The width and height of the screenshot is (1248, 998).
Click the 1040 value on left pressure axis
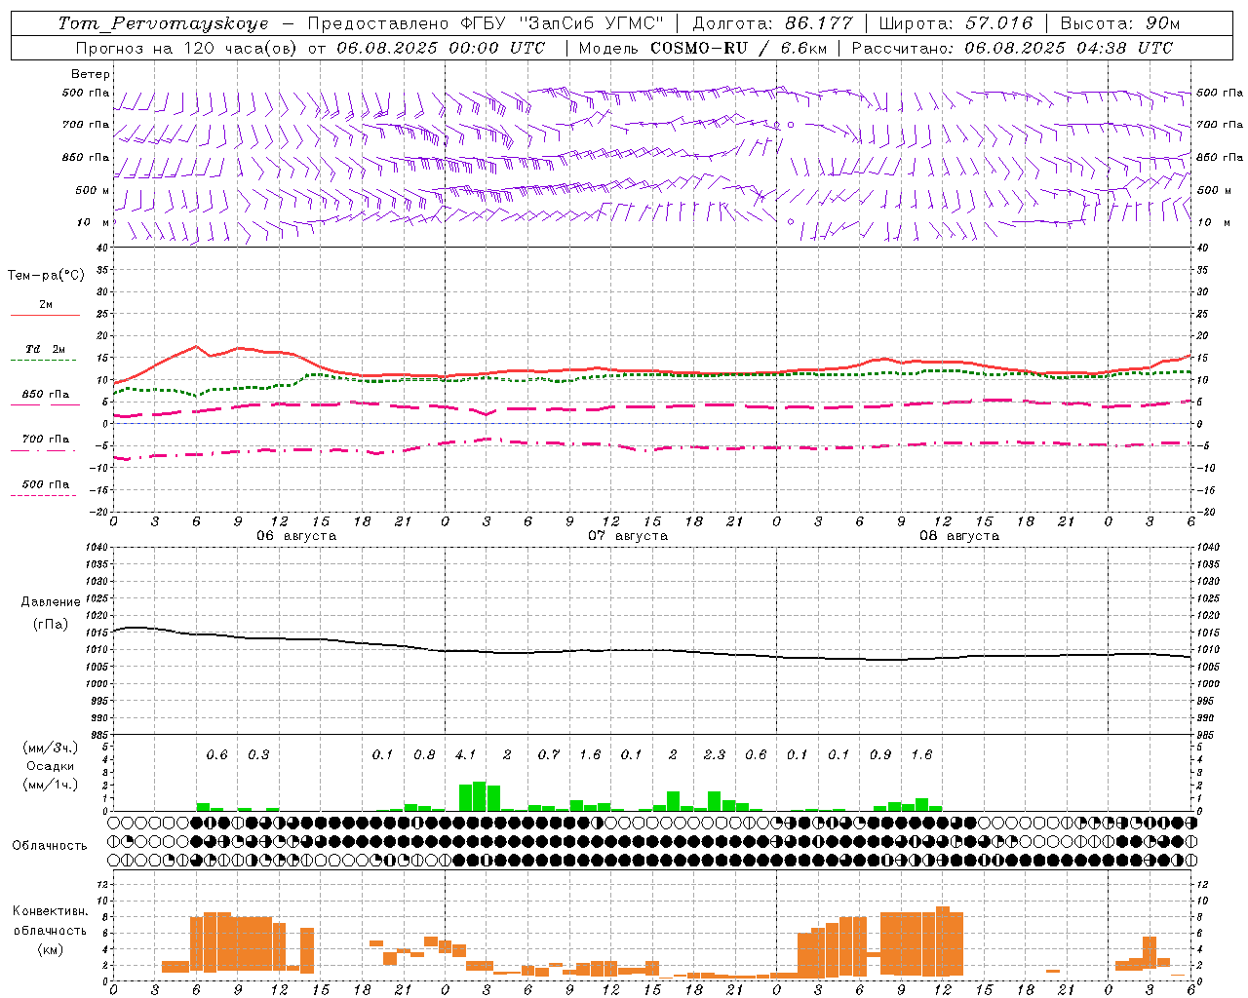(x=96, y=548)
